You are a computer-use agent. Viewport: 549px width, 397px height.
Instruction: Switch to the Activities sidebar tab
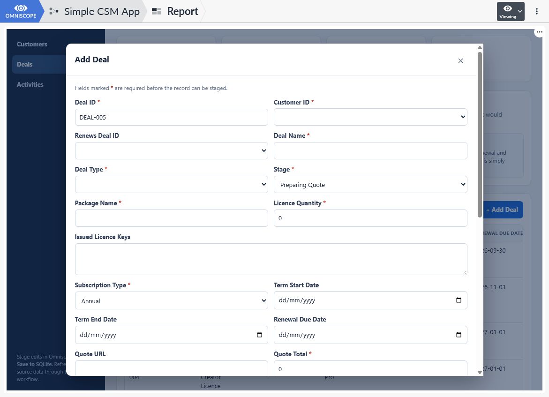coord(30,84)
